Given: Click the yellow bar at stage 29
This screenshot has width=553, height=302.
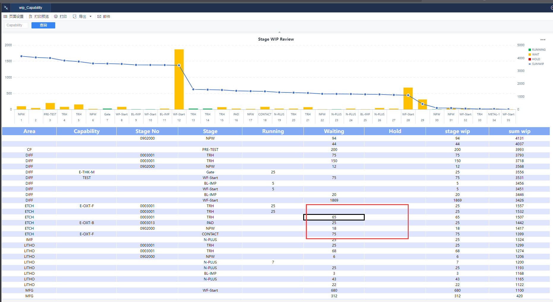Looking at the screenshot, I should pos(422,104).
